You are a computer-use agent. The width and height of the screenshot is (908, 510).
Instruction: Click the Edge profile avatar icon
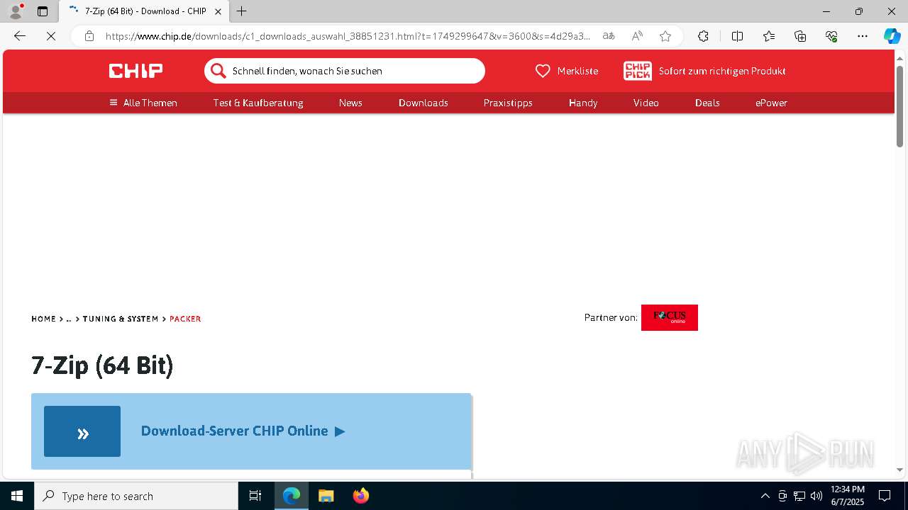[16, 11]
